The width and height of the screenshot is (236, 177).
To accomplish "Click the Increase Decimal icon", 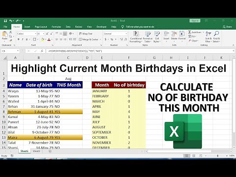I will (121, 39).
